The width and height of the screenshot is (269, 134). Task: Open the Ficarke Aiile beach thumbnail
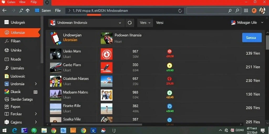[56, 109]
